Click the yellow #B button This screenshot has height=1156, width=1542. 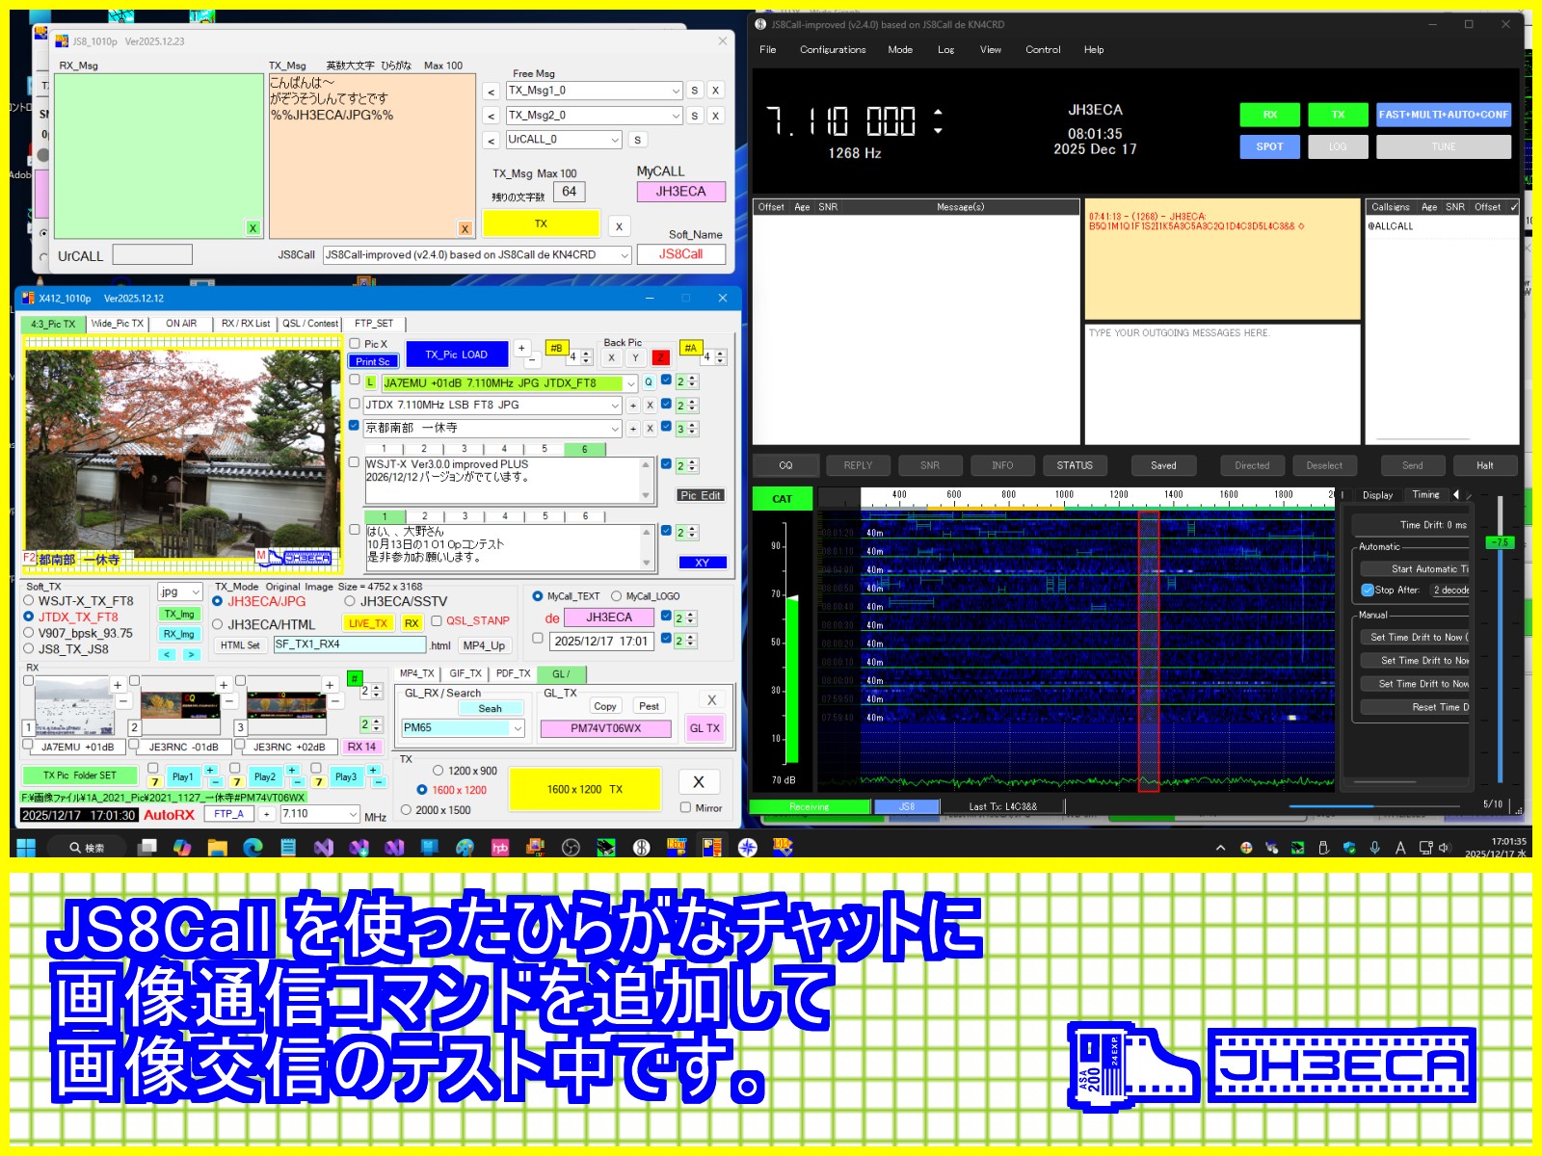556,348
